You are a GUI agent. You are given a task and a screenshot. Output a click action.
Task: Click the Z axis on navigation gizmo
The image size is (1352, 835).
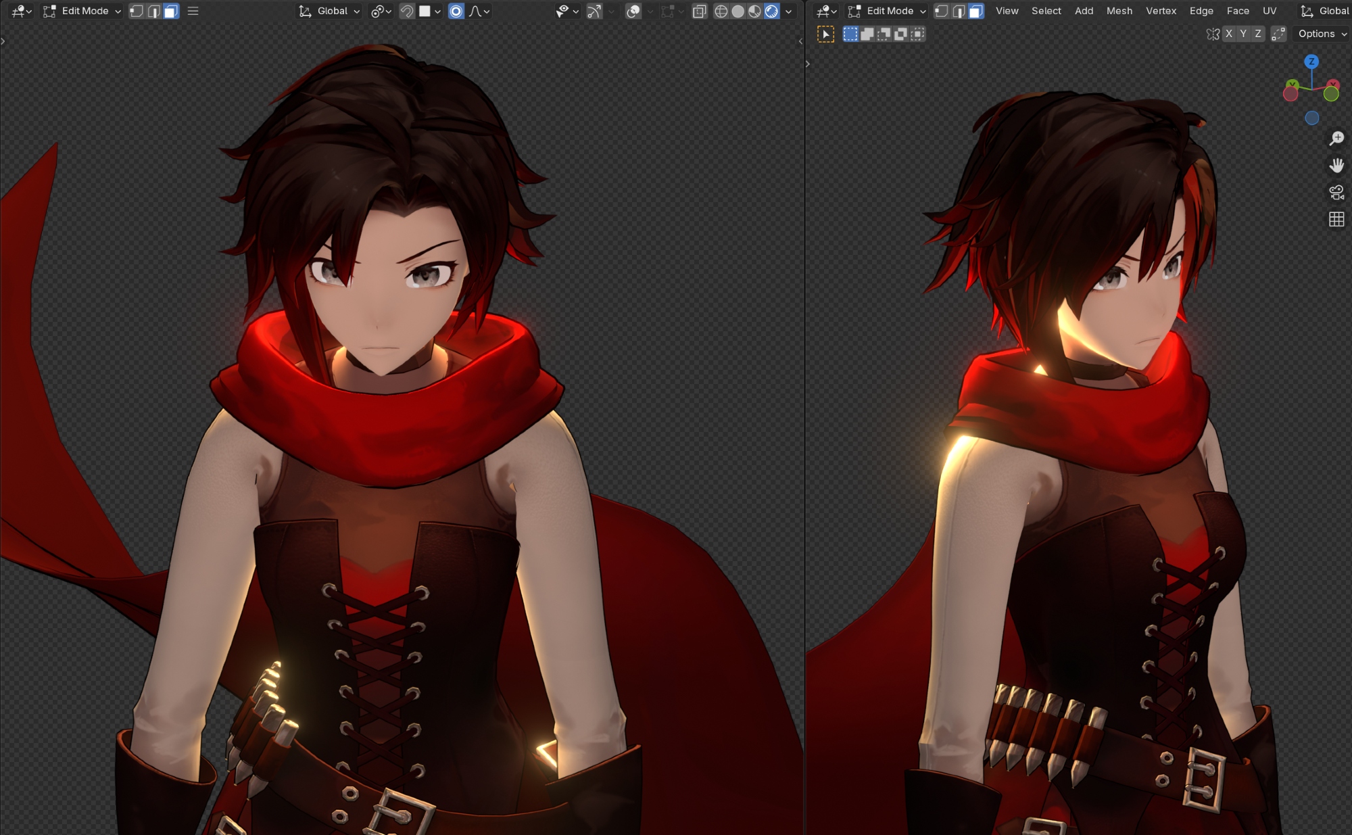[x=1311, y=62]
